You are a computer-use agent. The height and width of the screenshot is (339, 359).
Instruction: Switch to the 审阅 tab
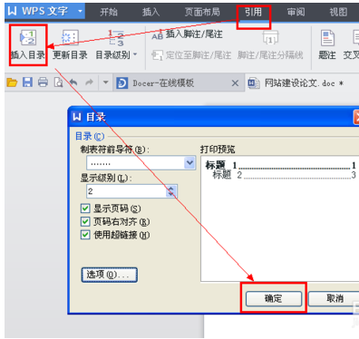296,12
